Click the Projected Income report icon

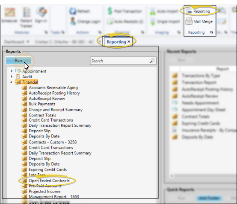[24, 191]
